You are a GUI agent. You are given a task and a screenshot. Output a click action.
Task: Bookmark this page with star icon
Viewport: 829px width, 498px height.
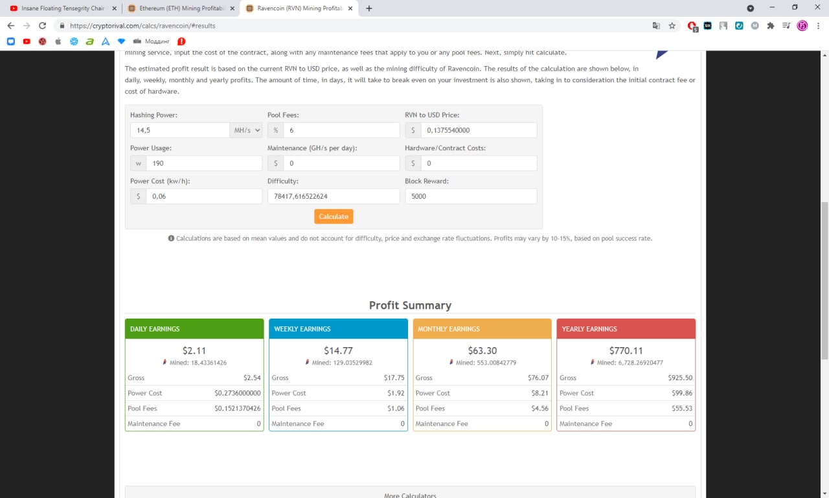672,26
